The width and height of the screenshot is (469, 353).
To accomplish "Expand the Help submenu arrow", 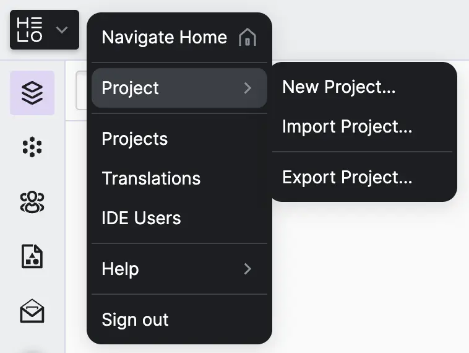I will pyautogui.click(x=247, y=269).
